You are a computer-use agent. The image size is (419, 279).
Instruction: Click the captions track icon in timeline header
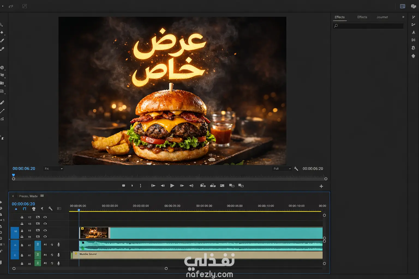pyautogui.click(x=59, y=209)
